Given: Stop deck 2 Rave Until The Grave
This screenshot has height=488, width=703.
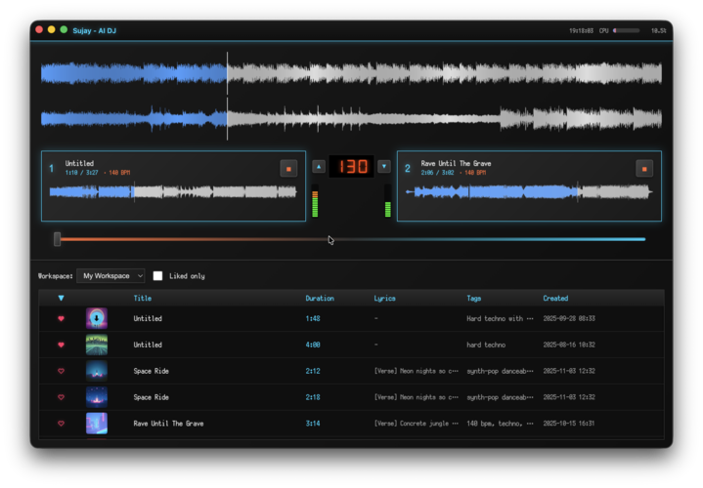Looking at the screenshot, I should (x=644, y=169).
